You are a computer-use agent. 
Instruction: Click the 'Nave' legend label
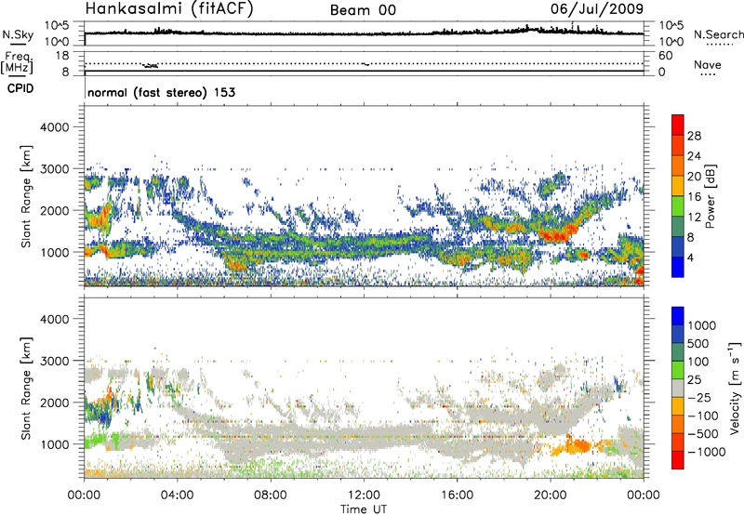coord(708,65)
